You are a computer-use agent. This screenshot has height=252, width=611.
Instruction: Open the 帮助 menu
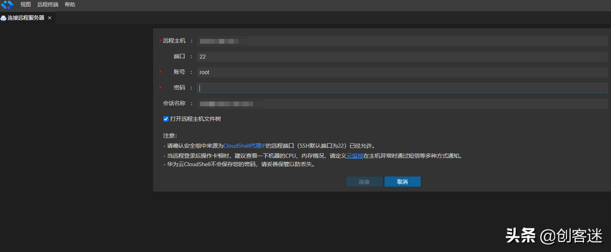pyautogui.click(x=69, y=4)
